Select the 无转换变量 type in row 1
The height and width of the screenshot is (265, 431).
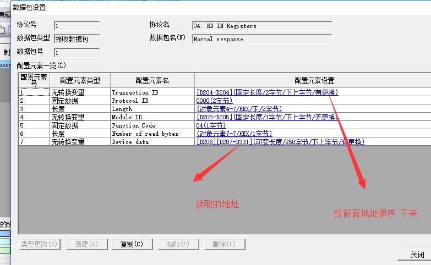pyautogui.click(x=80, y=92)
